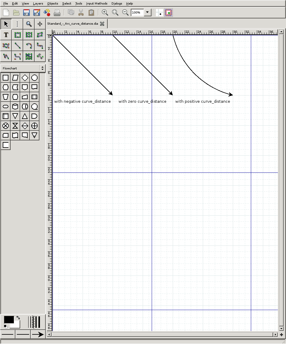The width and height of the screenshot is (286, 344).
Task: Pick the flowchart Decision diamond shape
Action: point(25,78)
